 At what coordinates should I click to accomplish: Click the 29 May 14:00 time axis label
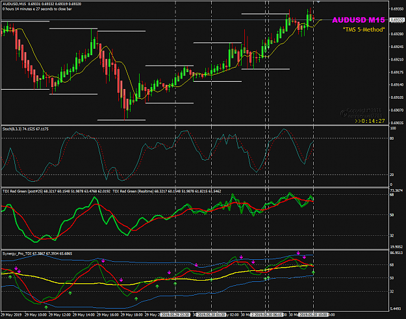(x=84, y=315)
